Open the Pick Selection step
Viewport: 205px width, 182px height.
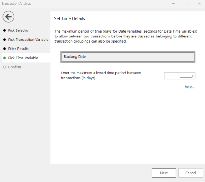(x=19, y=30)
